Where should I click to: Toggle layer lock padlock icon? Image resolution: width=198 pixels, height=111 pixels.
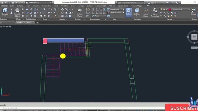point(166,9)
